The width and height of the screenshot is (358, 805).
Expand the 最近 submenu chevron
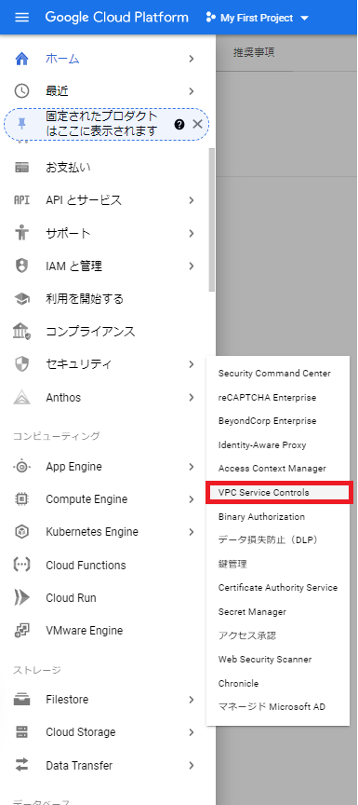point(192,91)
